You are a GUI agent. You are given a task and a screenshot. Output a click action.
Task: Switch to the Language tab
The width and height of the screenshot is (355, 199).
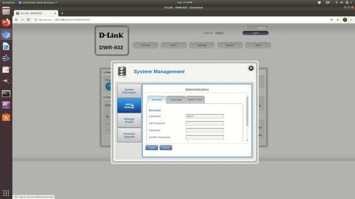coord(176,99)
